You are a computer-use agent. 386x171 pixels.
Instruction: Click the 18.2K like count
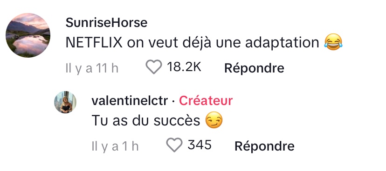(184, 67)
